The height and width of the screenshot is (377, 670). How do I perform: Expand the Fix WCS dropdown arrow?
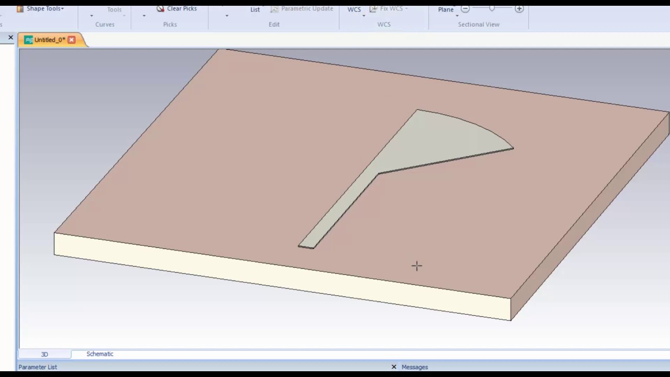click(x=406, y=9)
